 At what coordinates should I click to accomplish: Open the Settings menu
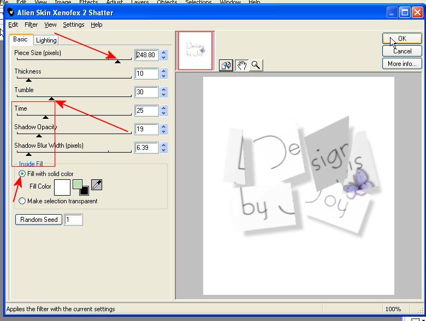[x=73, y=25]
